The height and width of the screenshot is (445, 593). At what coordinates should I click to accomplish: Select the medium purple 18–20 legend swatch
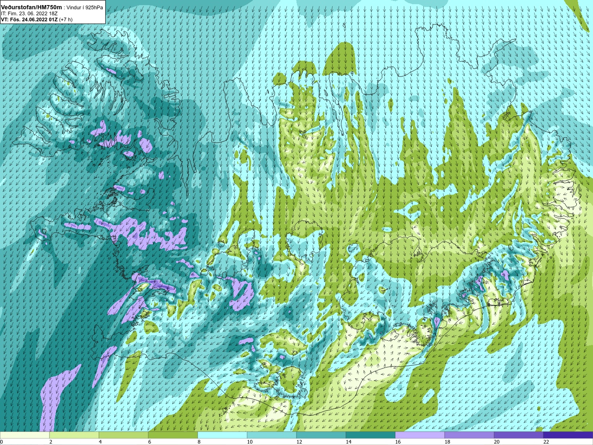[x=469, y=435]
